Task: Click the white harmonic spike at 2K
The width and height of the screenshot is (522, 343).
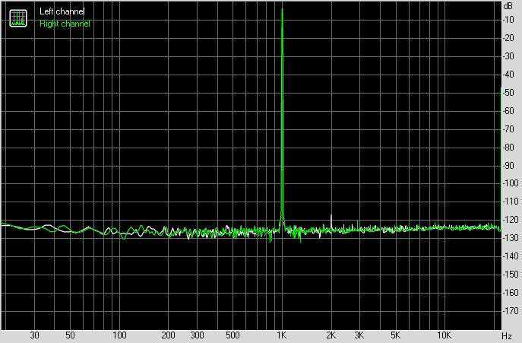Action: 331,220
